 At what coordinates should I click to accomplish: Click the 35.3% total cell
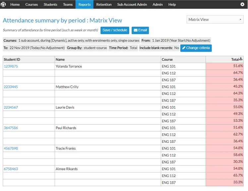(x=224, y=100)
